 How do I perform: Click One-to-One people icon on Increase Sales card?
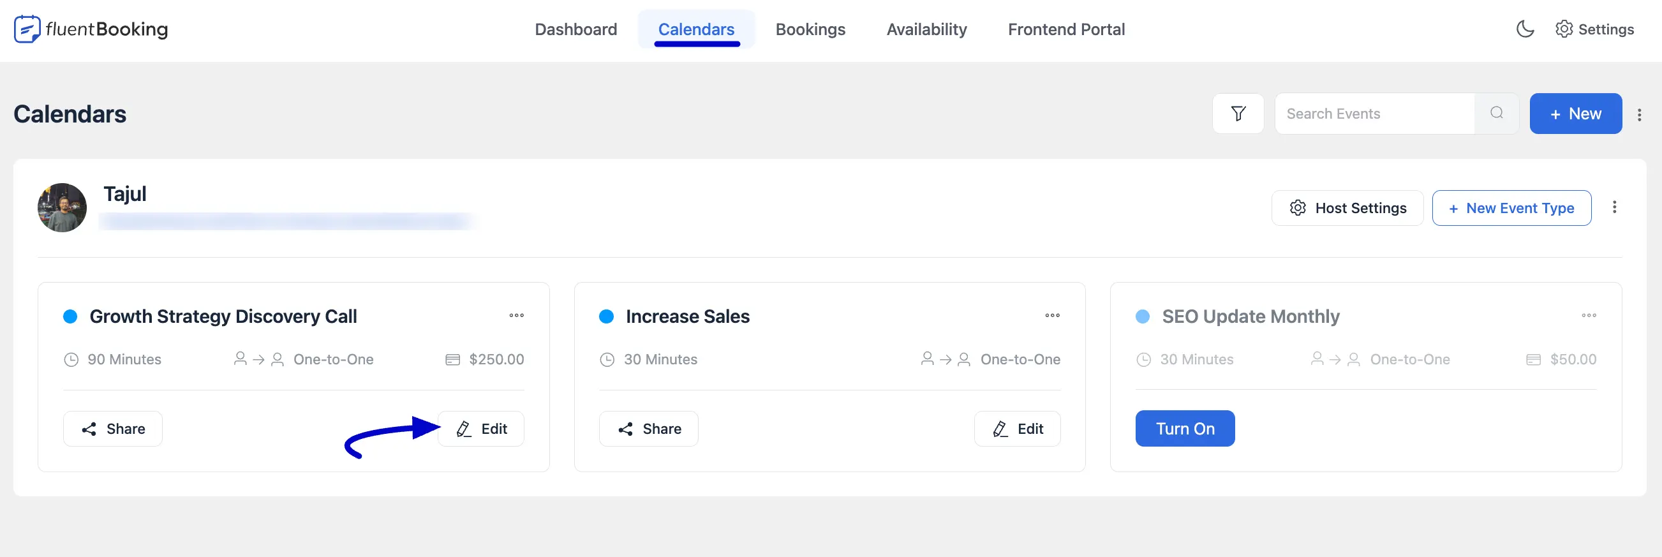945,359
